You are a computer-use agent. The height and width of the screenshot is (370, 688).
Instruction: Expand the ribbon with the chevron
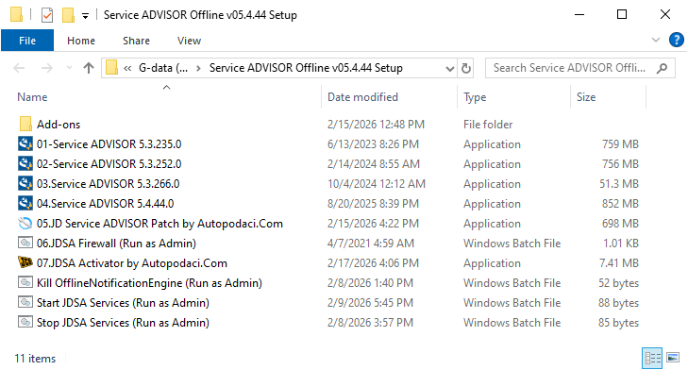[x=656, y=40]
